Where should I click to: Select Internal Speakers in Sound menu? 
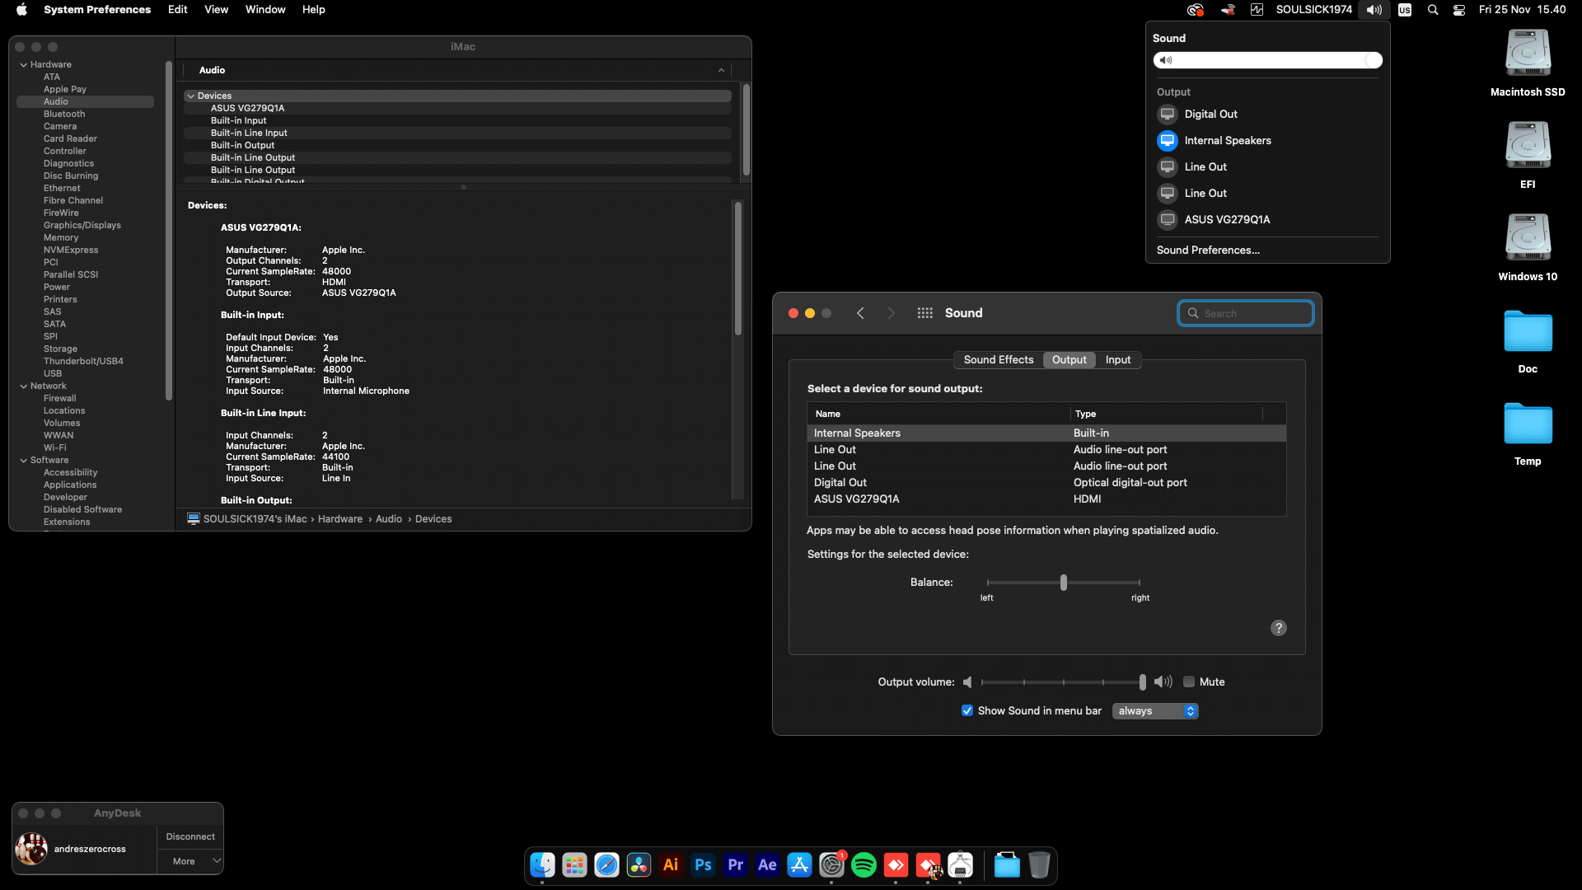tap(1267, 140)
